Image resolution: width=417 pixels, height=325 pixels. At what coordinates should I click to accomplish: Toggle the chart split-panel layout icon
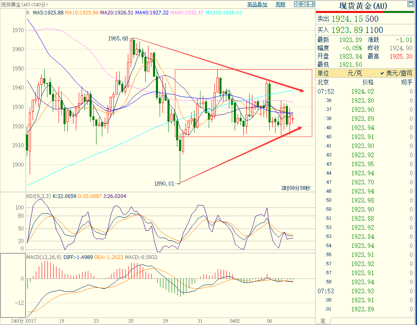point(311,5)
